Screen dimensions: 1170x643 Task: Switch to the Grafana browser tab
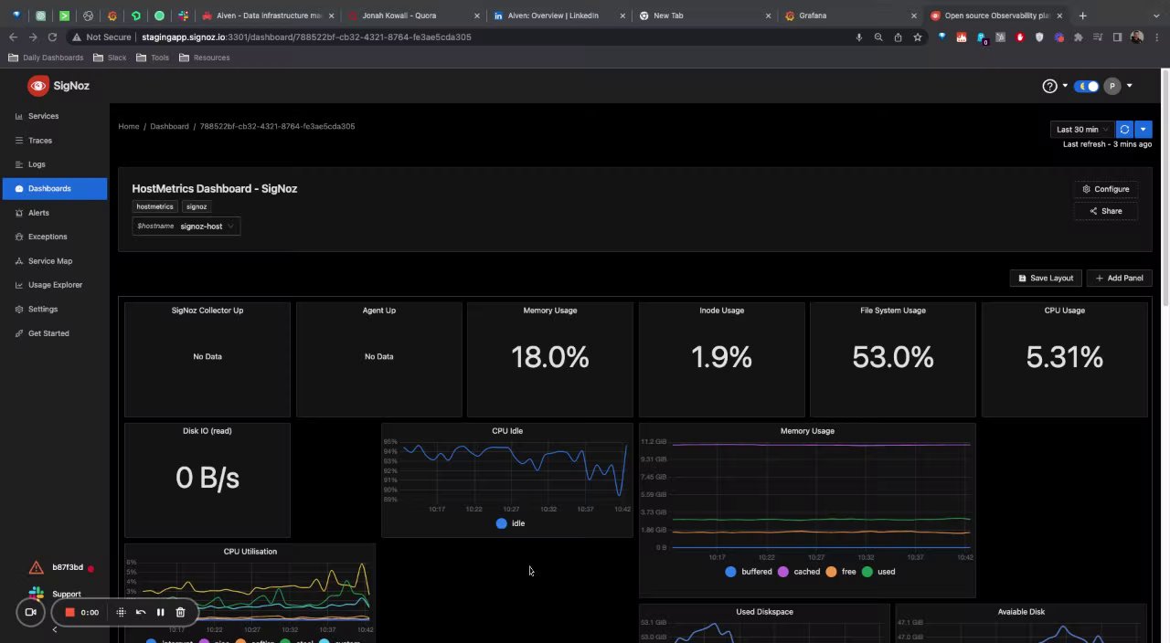[x=850, y=16]
